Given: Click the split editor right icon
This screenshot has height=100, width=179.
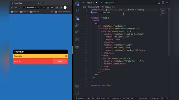Looking at the screenshot, I should tap(163, 2).
